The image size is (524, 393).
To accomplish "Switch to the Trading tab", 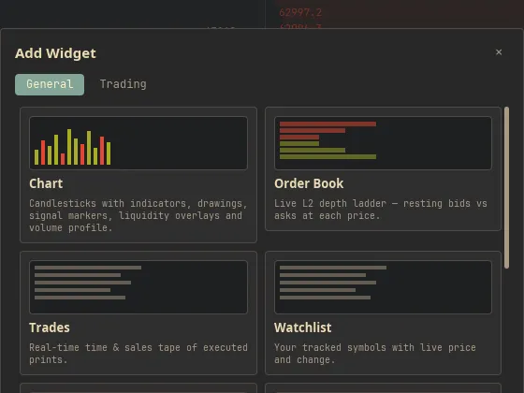I will click(x=123, y=84).
